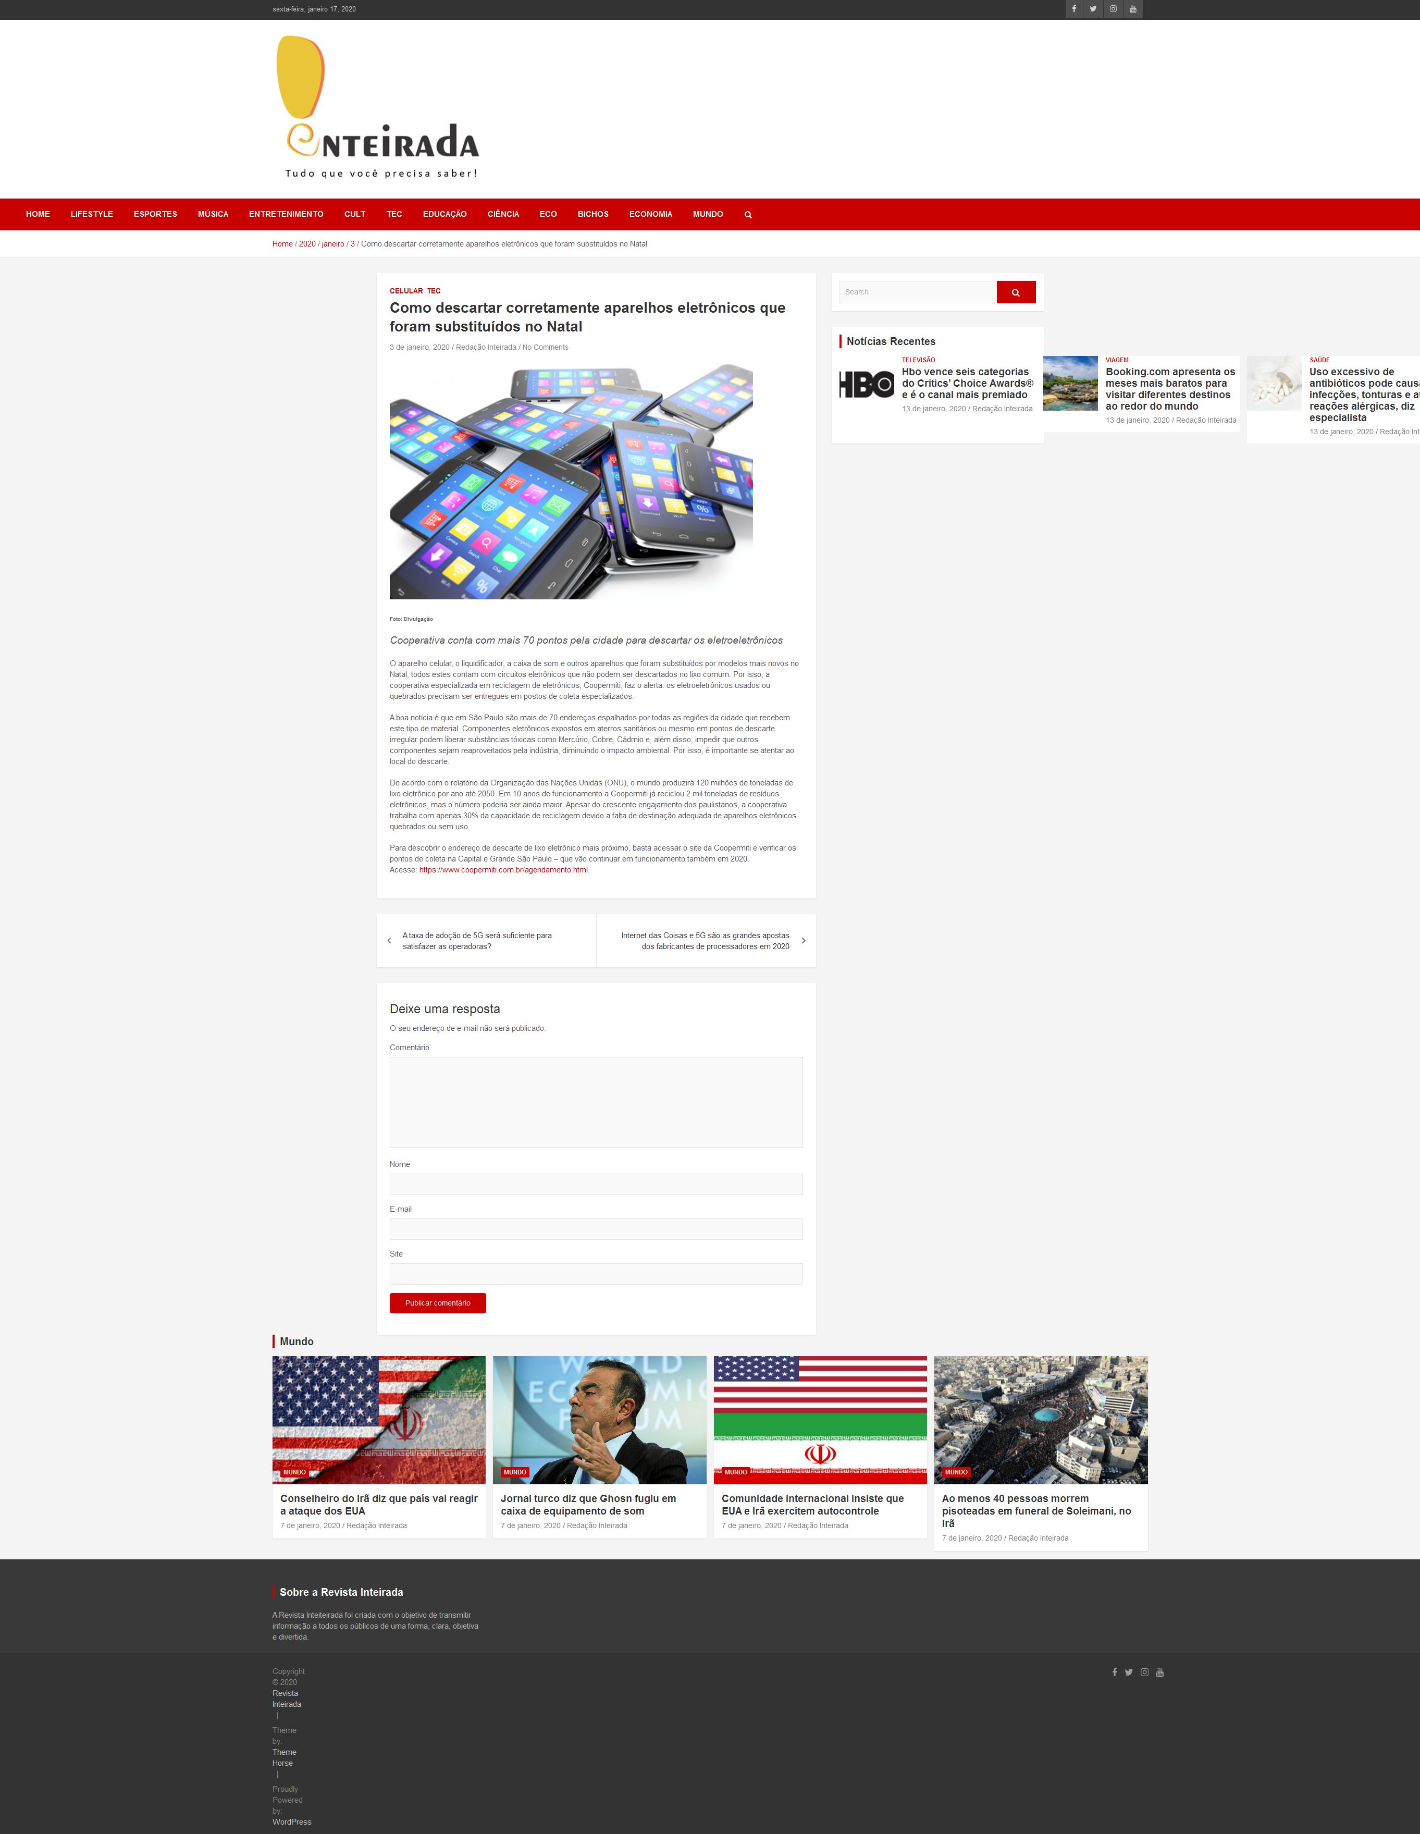Click Publicar comentário button
This screenshot has width=1420, height=1834.
pos(438,1302)
